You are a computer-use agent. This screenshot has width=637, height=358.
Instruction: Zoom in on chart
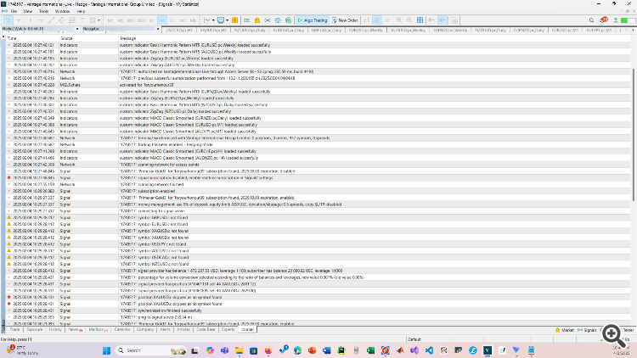(x=399, y=20)
